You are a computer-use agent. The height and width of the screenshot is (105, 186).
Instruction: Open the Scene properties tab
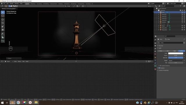point(155,51)
